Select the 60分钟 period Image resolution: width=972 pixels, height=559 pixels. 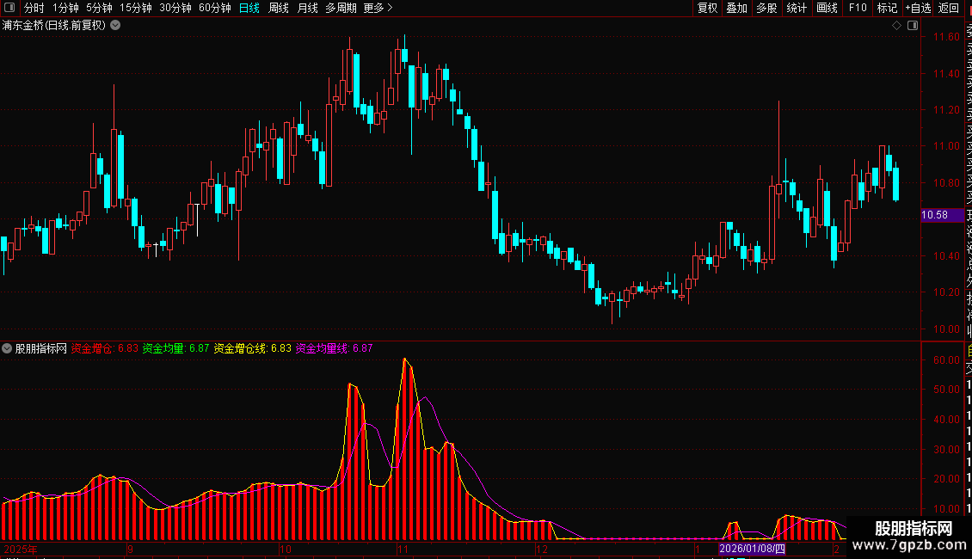215,8
